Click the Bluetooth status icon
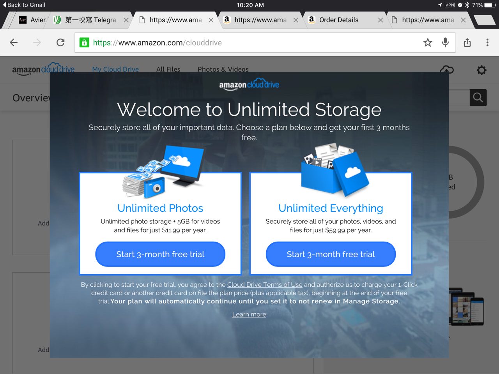Screen dimensions: 499x374 [x=467, y=5]
